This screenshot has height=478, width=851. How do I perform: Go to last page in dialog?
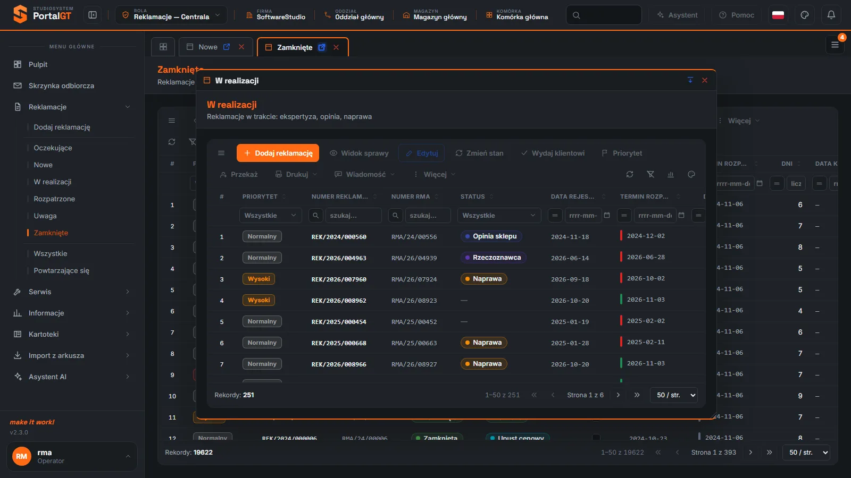tap(637, 395)
